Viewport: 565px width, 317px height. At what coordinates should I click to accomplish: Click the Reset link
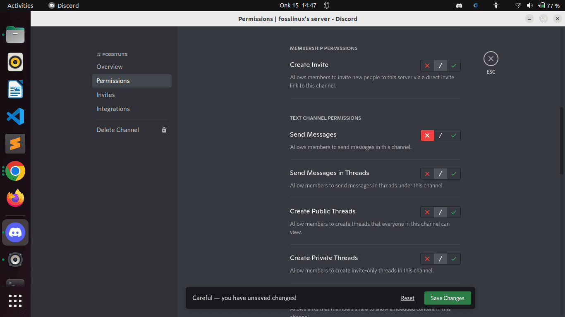click(x=407, y=298)
